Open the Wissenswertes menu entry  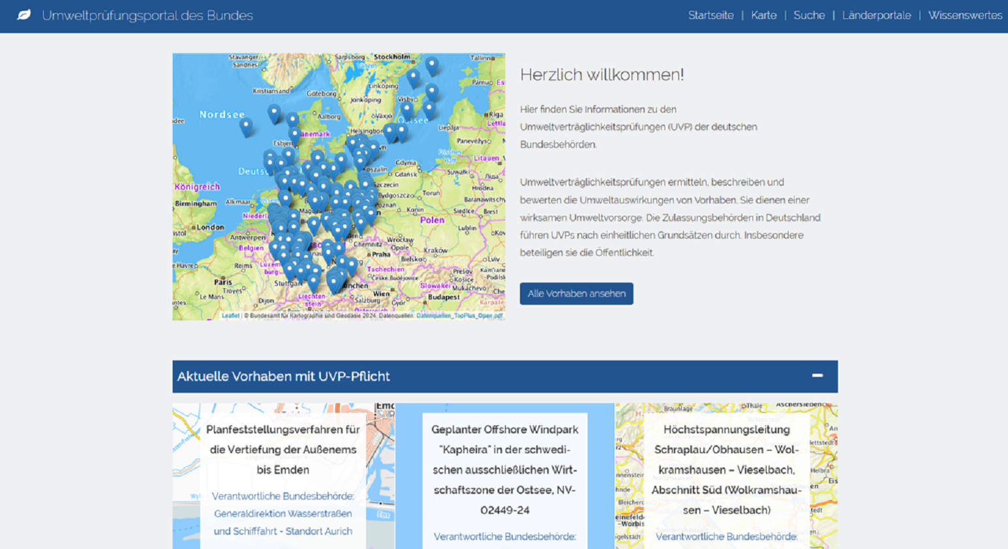pyautogui.click(x=964, y=15)
